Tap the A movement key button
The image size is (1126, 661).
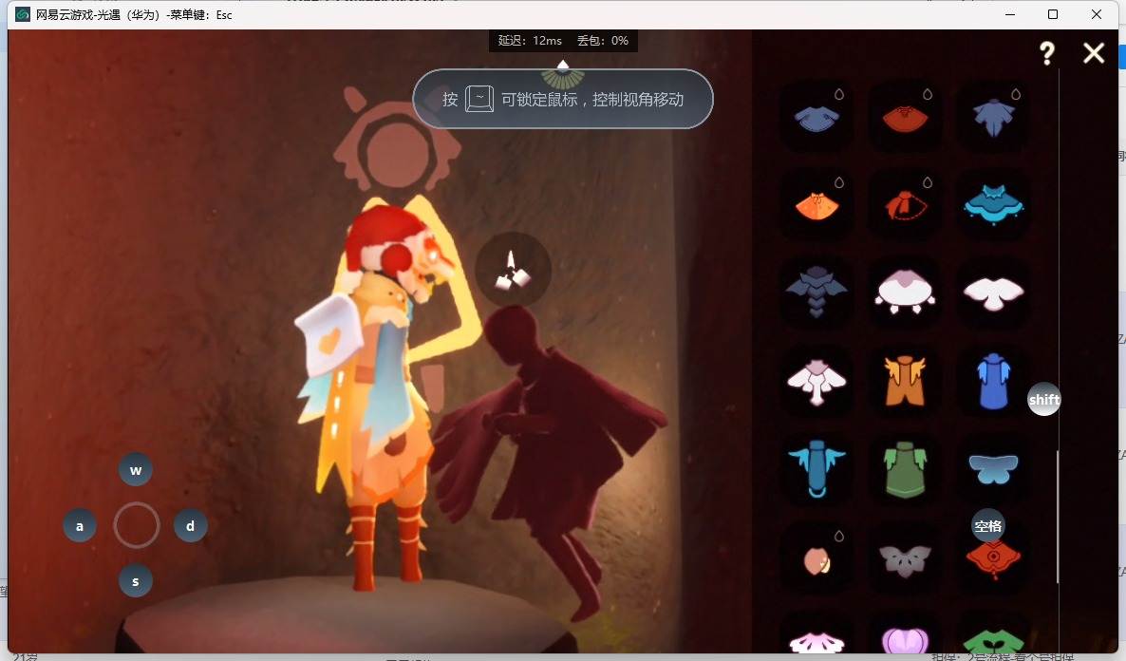point(80,526)
